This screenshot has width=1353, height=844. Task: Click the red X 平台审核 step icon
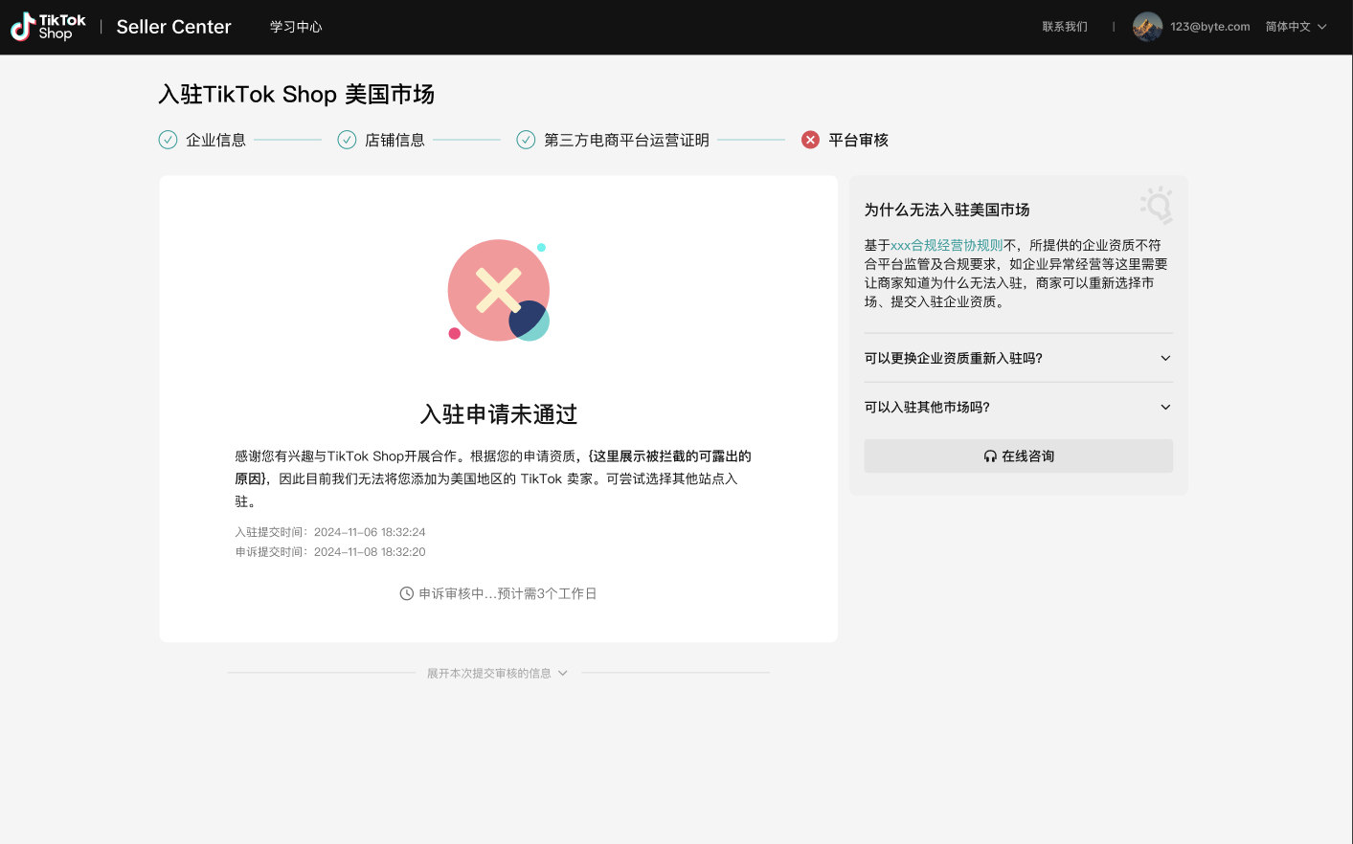[x=810, y=140]
